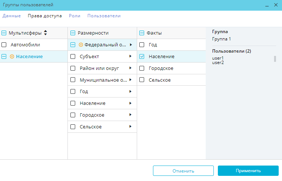Click the orange restriction icon beside Федеральный округ
This screenshot has width=282, height=181.
(81, 45)
